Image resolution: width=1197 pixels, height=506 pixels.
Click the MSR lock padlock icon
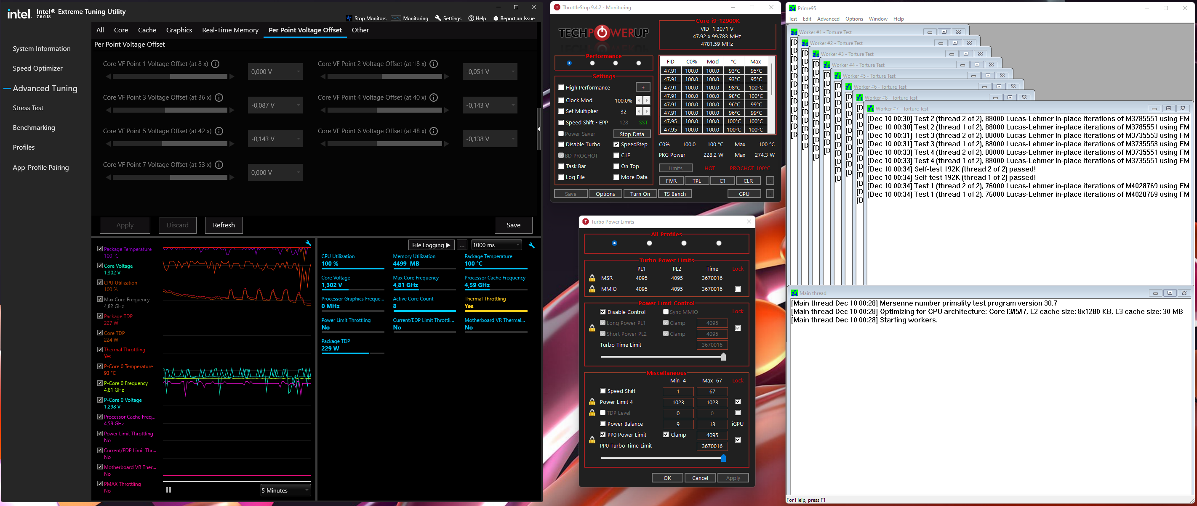pos(592,278)
